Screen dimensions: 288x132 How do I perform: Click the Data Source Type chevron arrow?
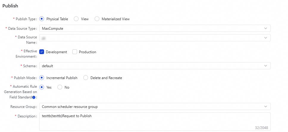(265, 28)
